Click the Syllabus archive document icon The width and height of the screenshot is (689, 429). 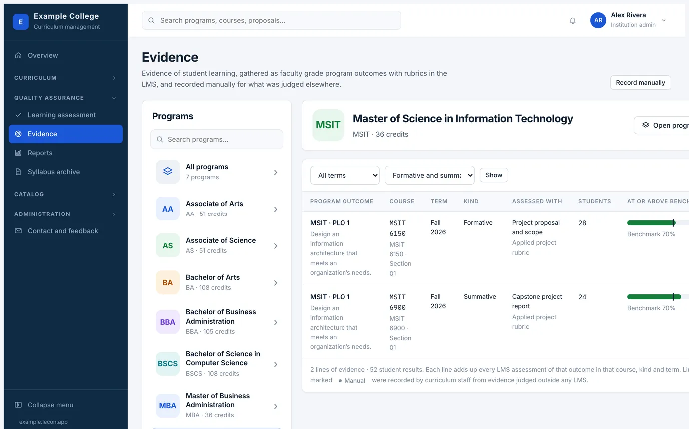(18, 172)
